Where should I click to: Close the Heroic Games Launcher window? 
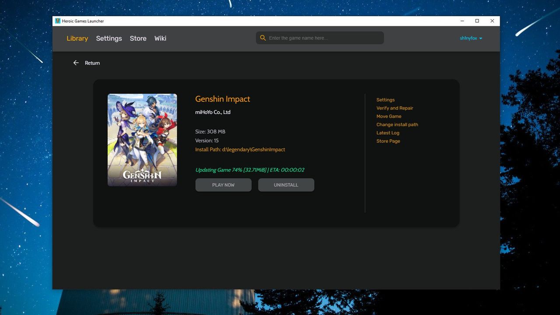[x=492, y=21]
